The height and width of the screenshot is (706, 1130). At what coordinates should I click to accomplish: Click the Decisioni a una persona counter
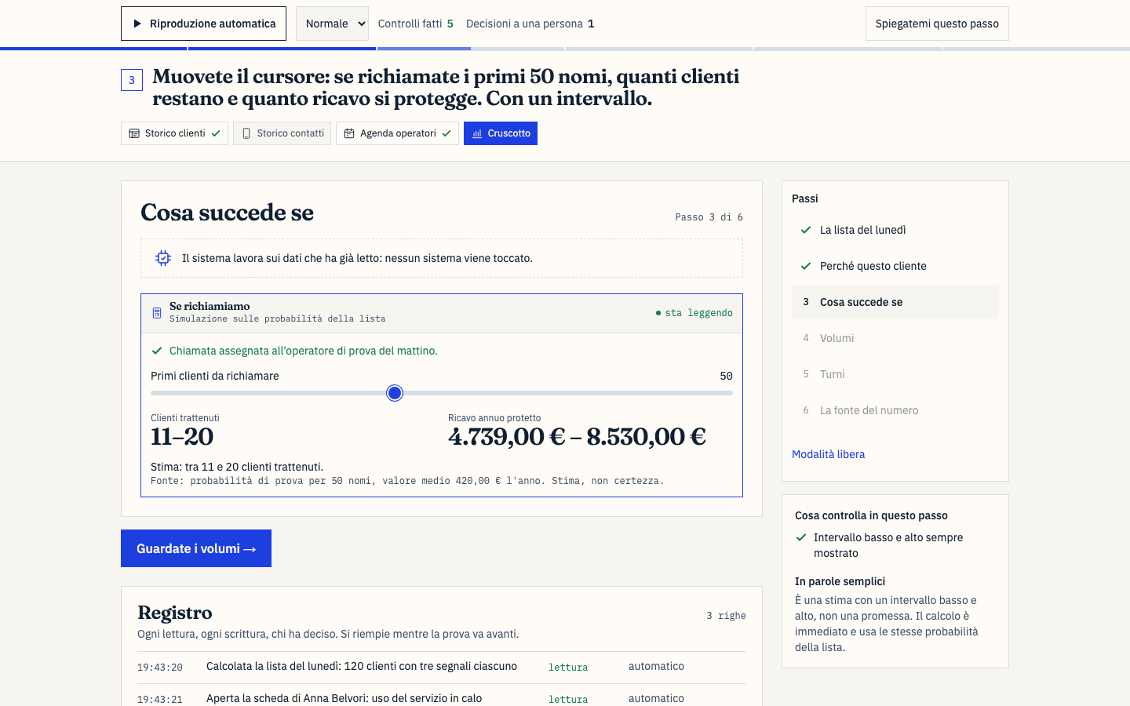coord(530,24)
